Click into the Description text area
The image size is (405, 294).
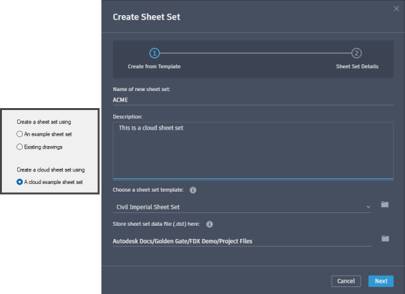[253, 150]
